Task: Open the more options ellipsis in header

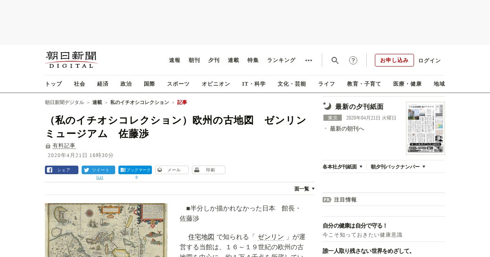Action: pyautogui.click(x=309, y=60)
